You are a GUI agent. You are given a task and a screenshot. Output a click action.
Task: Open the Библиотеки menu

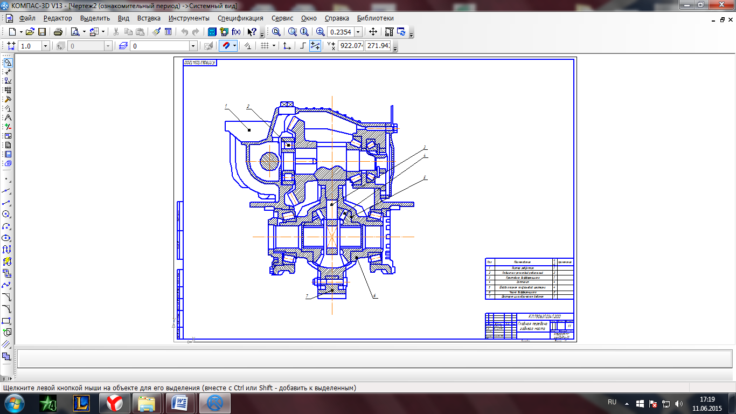[x=375, y=18]
